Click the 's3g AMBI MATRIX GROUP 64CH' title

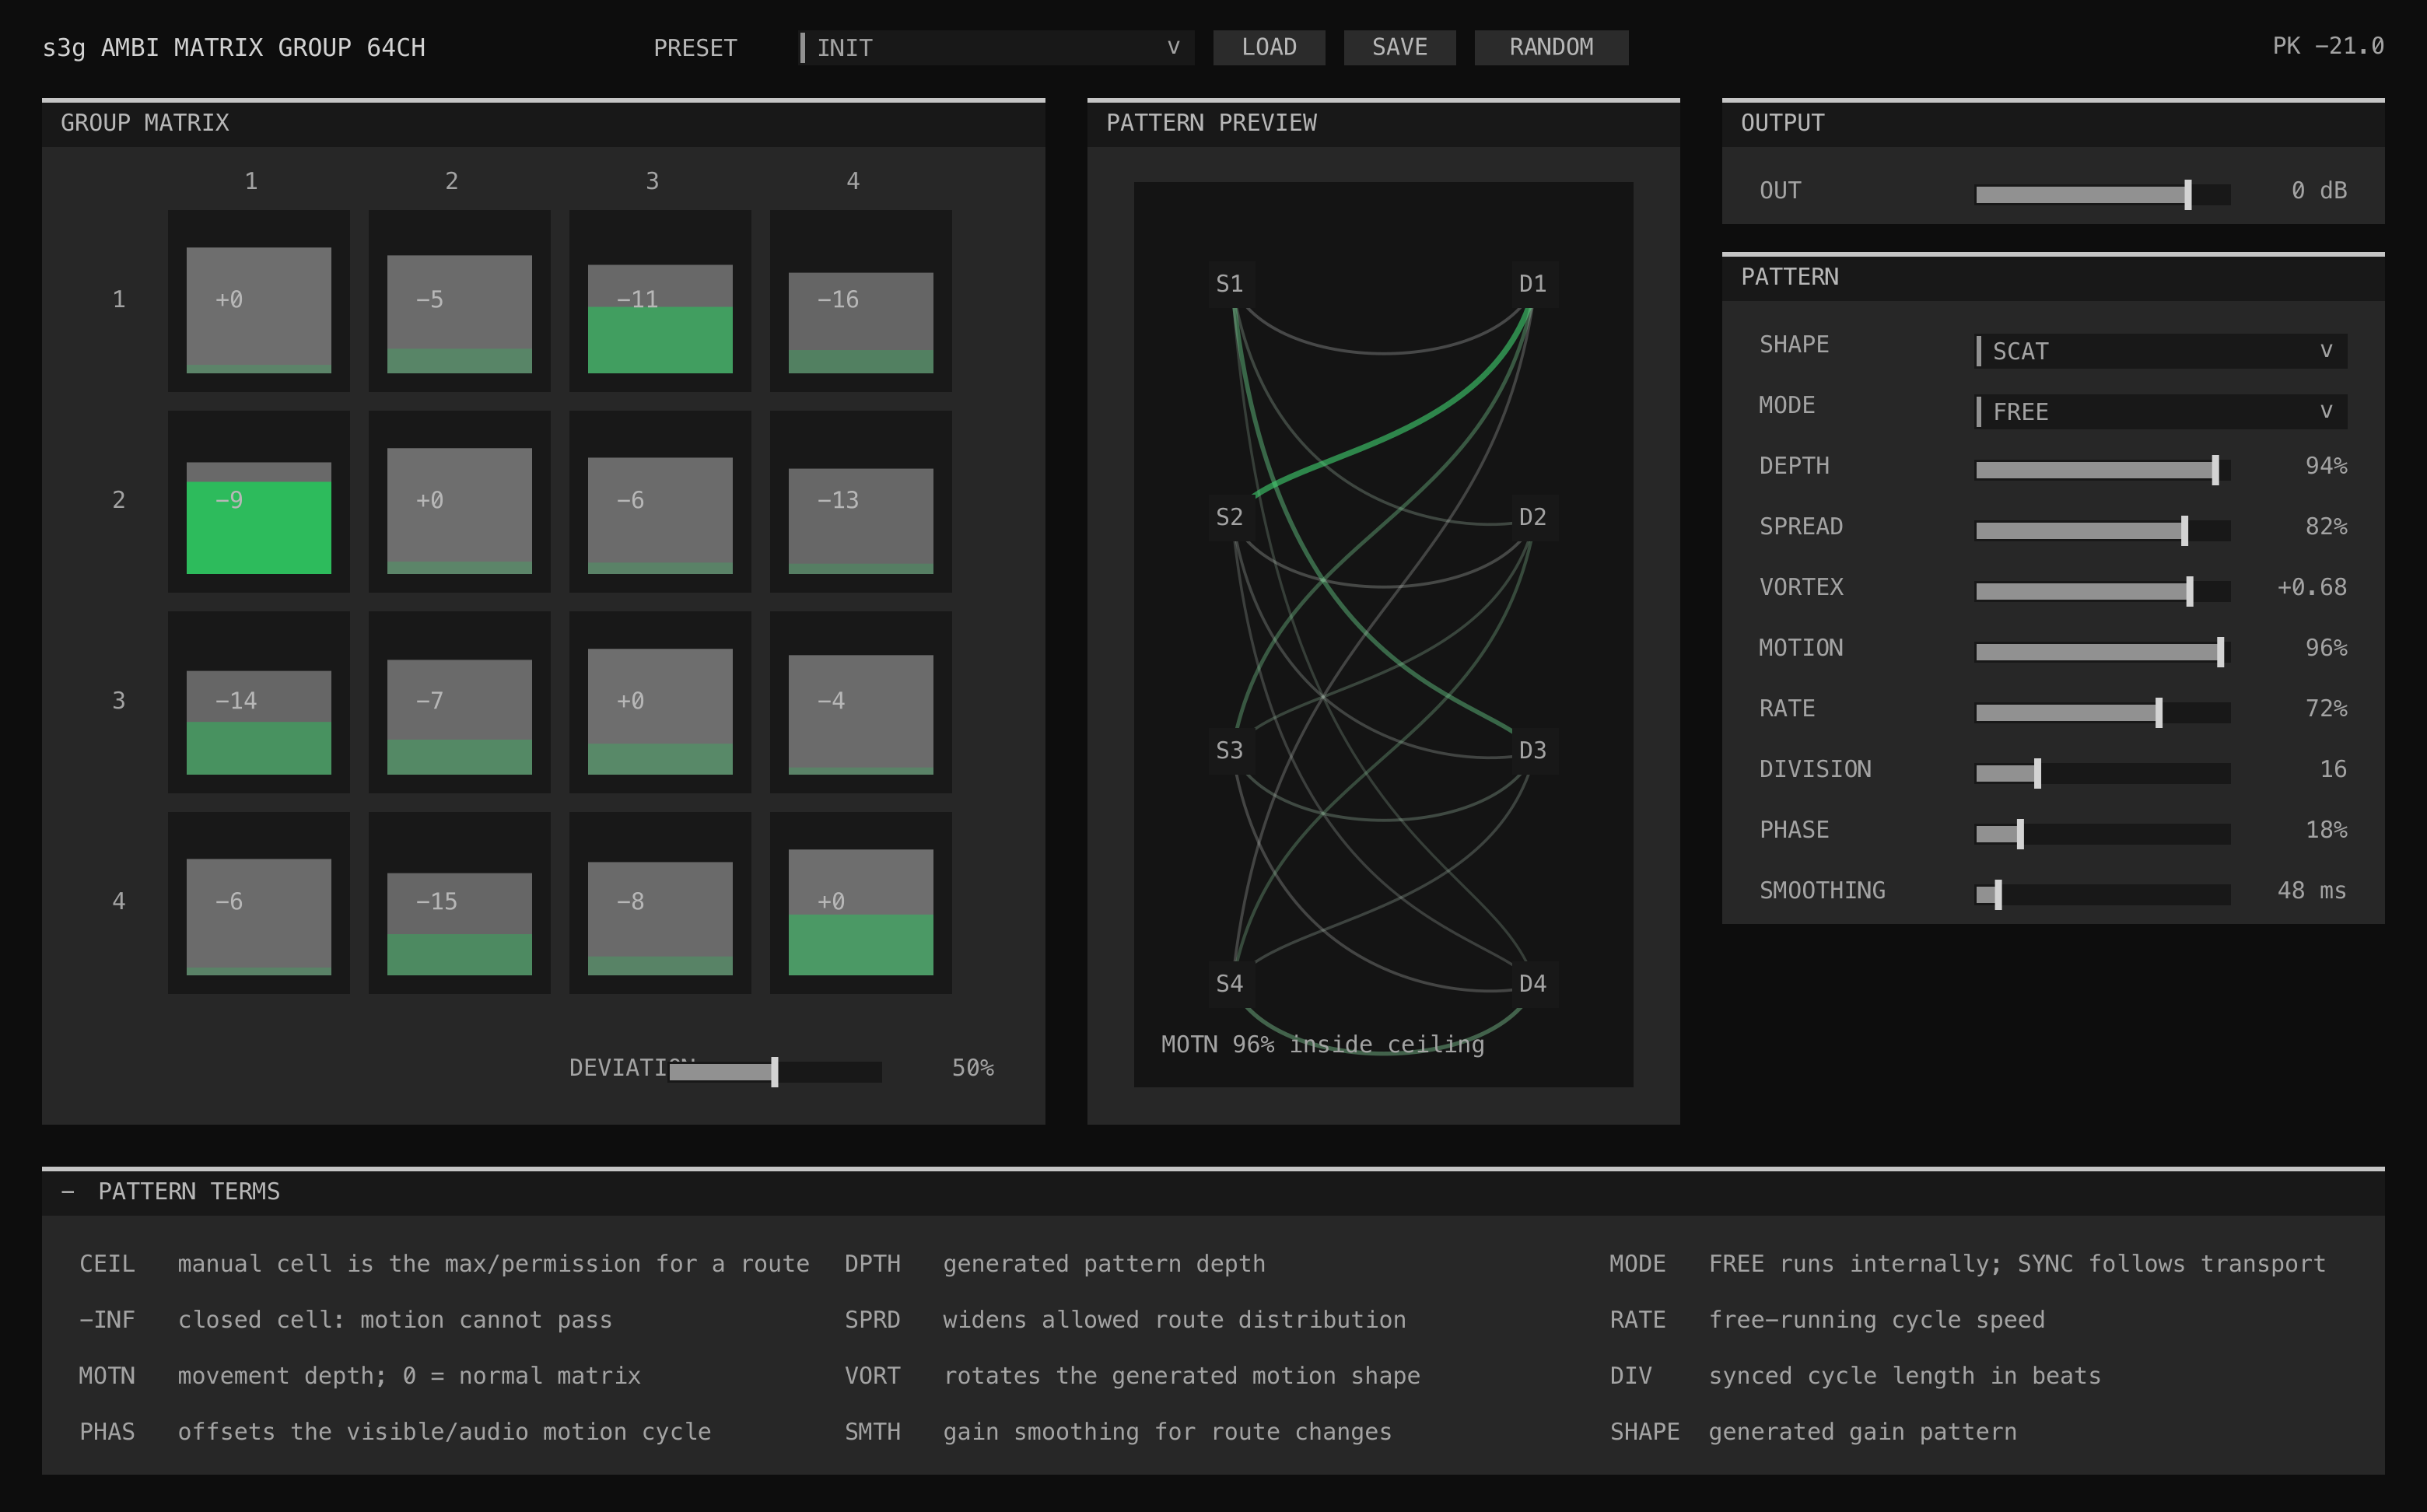pos(234,48)
